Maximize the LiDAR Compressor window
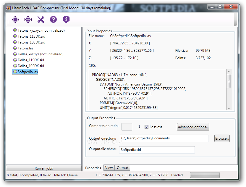Image resolution: width=246 pixels, height=187 pixels. pyautogui.click(x=220, y=7)
